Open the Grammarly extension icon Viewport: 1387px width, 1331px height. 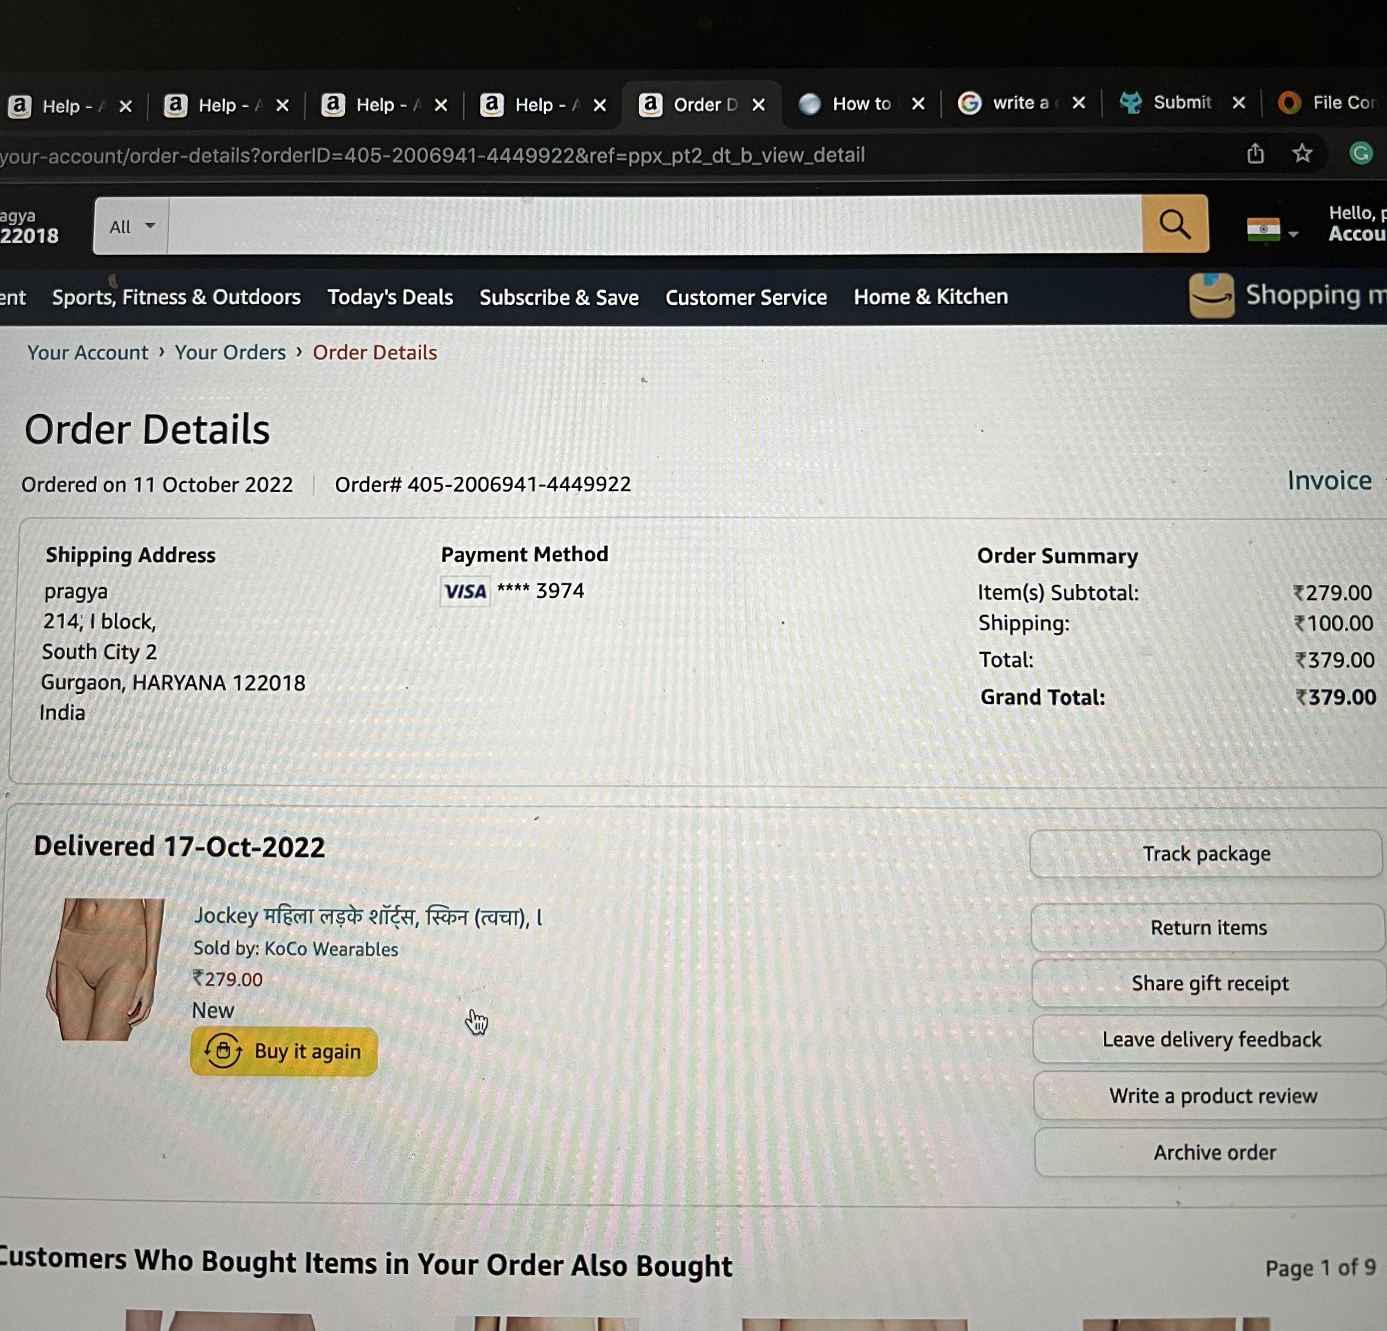1361,153
